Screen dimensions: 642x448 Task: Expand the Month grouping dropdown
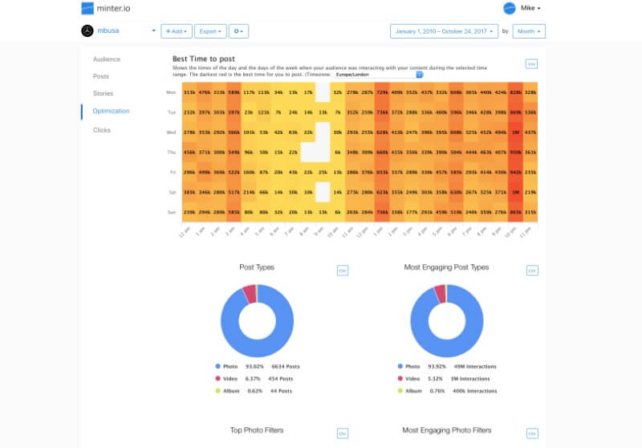point(529,31)
